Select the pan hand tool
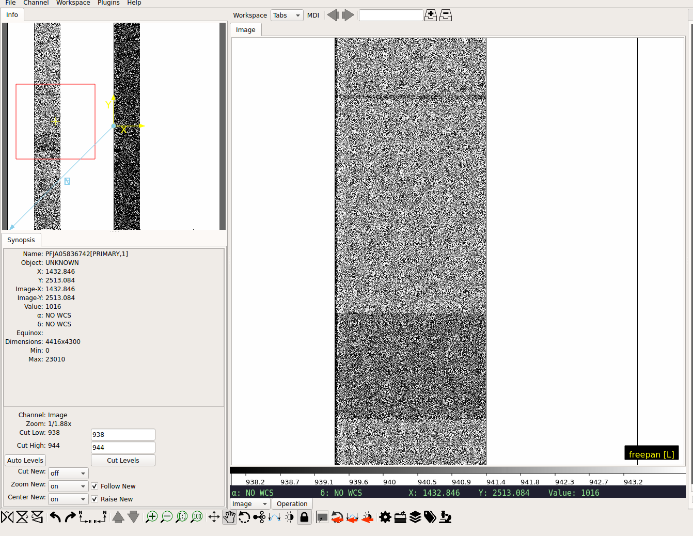The height and width of the screenshot is (536, 693). click(x=229, y=517)
